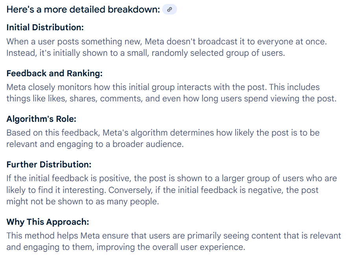Click the "Here's a more detailed breakdown:" heading
The width and height of the screenshot is (358, 257).
83,9
